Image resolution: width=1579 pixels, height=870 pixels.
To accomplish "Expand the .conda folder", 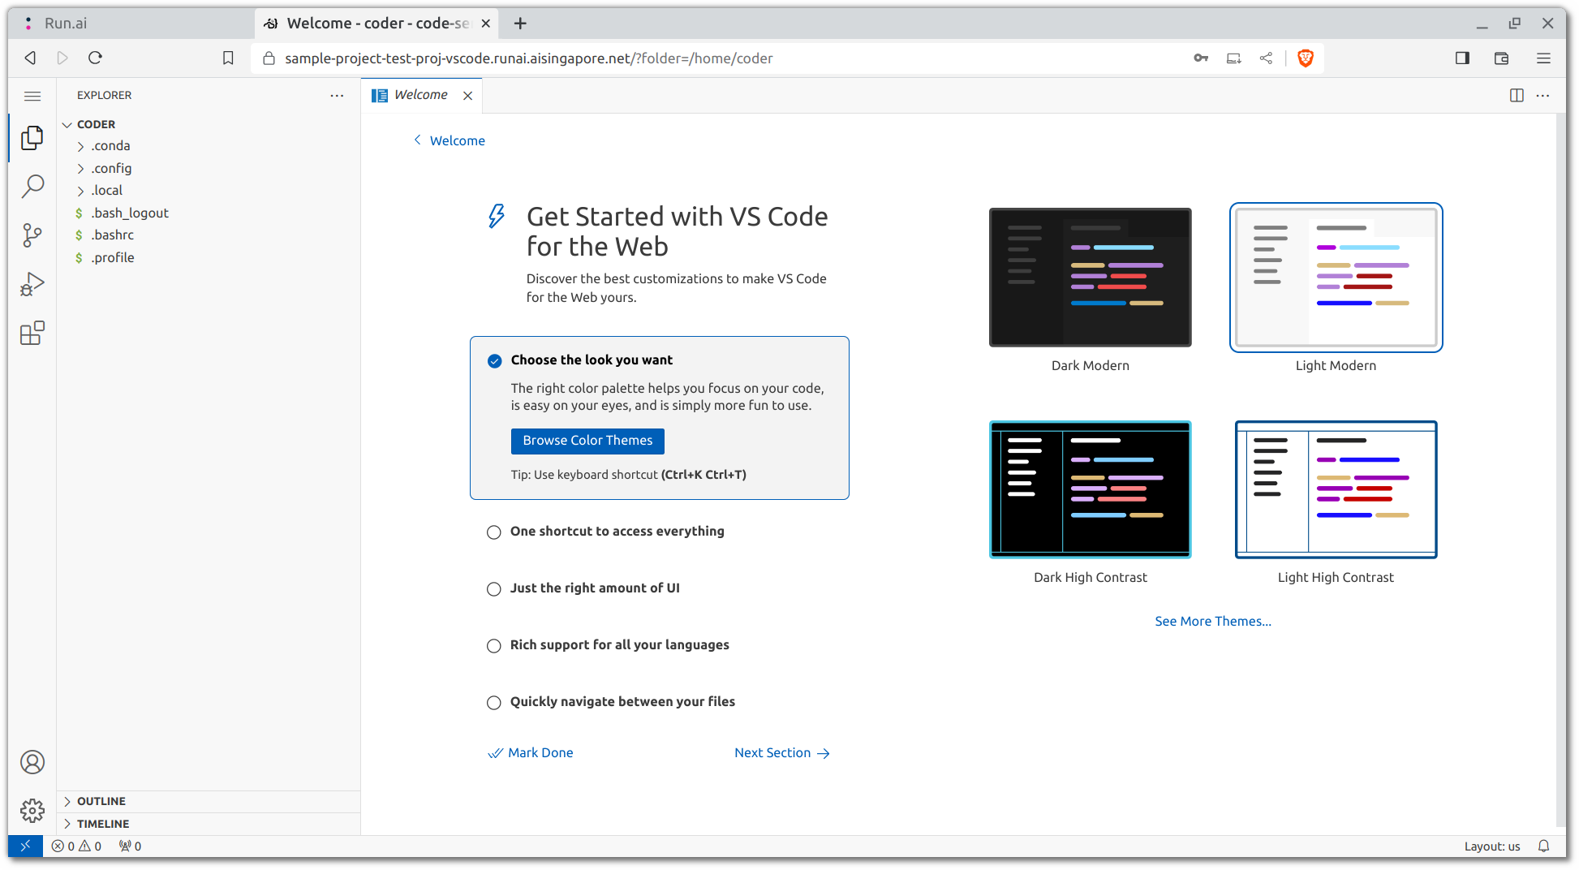I will click(x=209, y=146).
